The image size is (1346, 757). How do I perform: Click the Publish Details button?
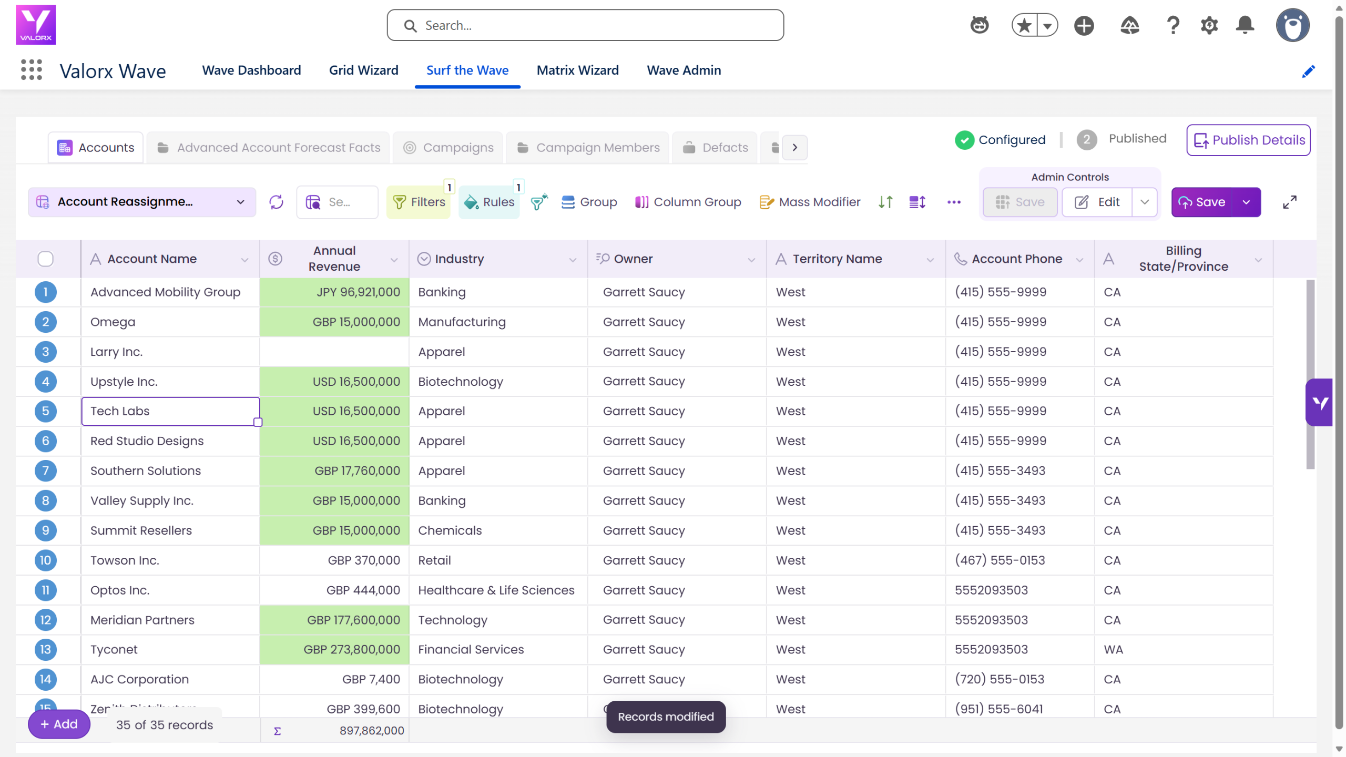pos(1248,140)
